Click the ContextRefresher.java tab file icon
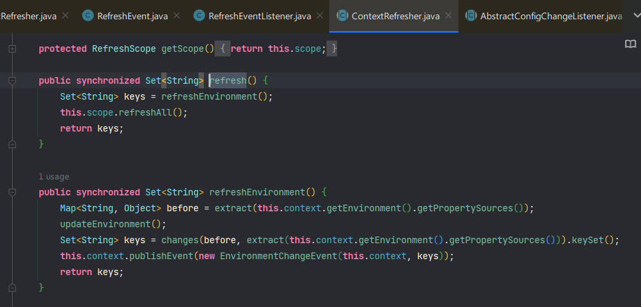Image resolution: width=641 pixels, height=307 pixels. click(x=342, y=16)
